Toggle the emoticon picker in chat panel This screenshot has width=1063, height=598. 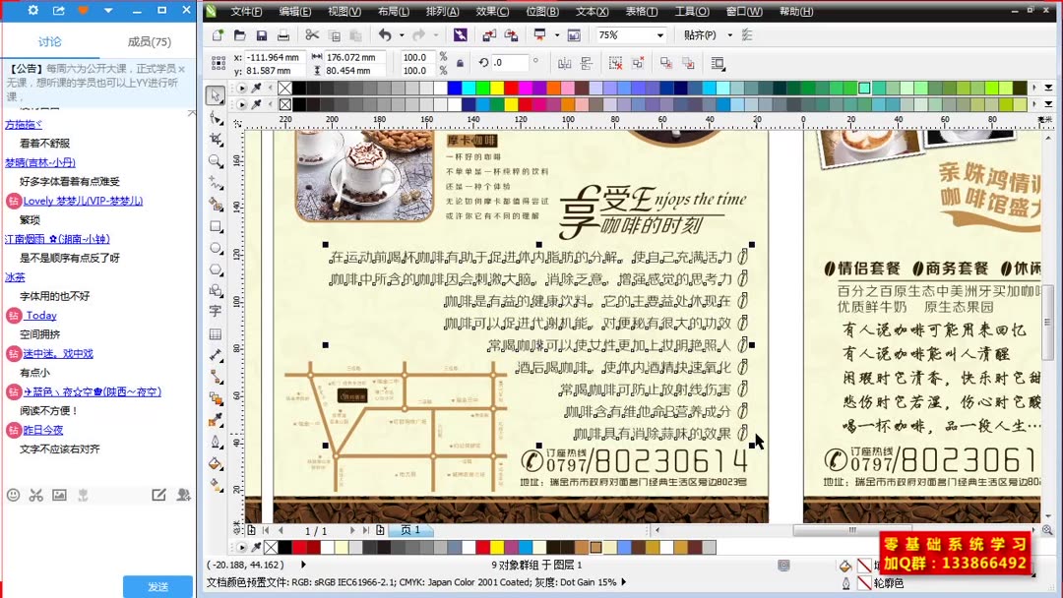[13, 495]
